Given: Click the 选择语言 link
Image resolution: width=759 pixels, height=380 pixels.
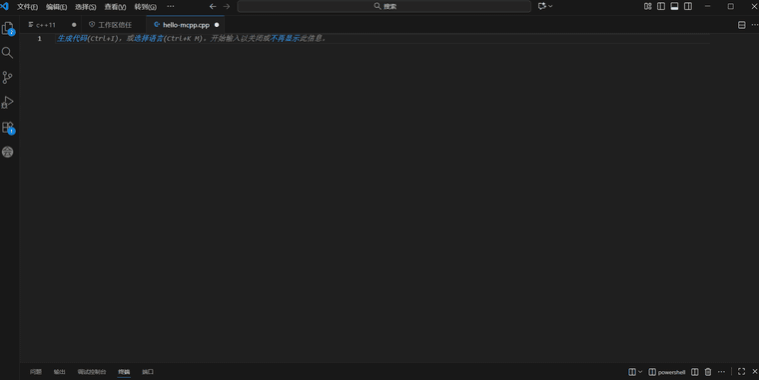Looking at the screenshot, I should (x=149, y=38).
